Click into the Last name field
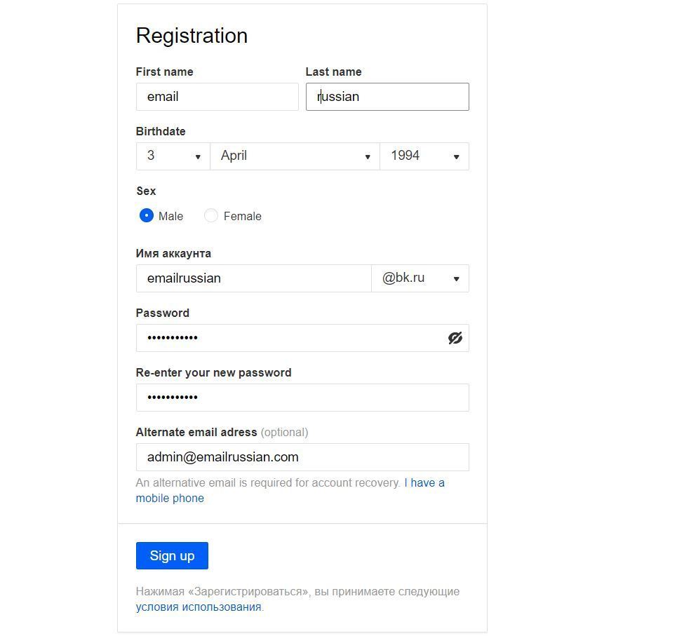684x643 pixels. click(387, 97)
